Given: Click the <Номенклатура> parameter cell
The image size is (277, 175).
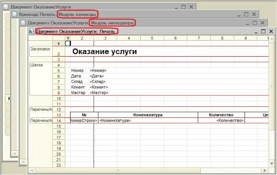Looking at the screenshot, I should point(148,121).
